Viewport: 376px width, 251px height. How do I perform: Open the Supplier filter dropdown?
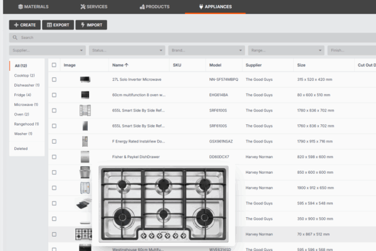coord(47,50)
